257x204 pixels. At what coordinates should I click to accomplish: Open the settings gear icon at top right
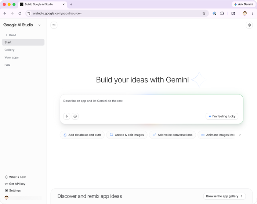[x=249, y=25]
